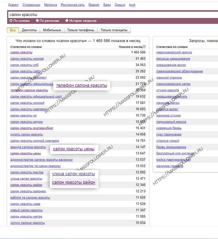Select the 'По регионам' radio option
The height and width of the screenshot is (239, 218).
pyautogui.click(x=38, y=20)
